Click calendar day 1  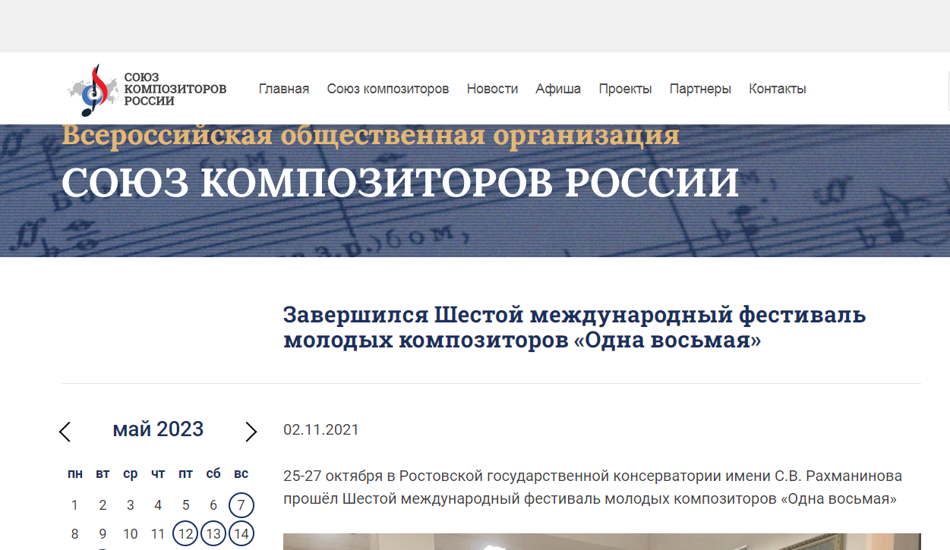point(74,505)
